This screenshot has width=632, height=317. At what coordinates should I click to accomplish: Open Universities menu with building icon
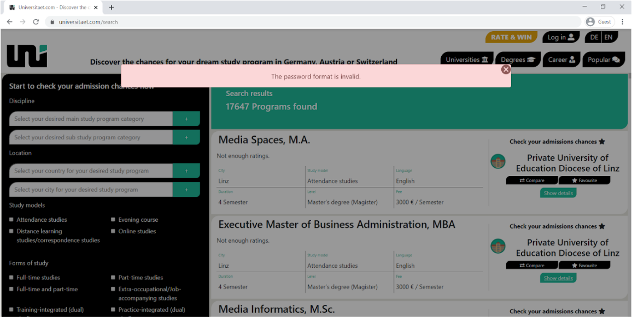click(467, 60)
